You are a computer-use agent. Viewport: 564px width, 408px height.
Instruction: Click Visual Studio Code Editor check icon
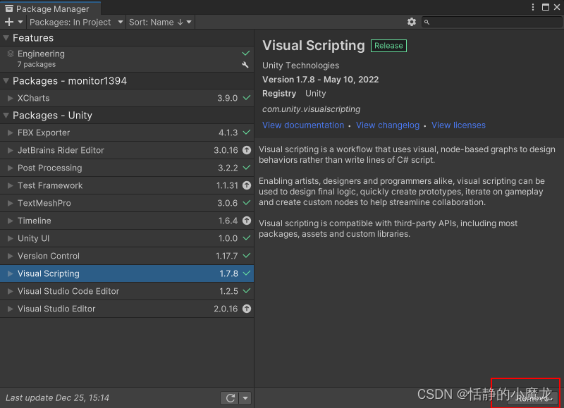coord(246,291)
